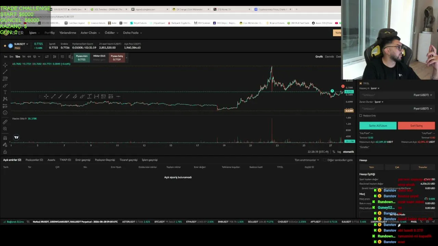Image resolution: width=438 pixels, height=246 pixels.
Task: Open the Portföy page
Action: coord(50,33)
